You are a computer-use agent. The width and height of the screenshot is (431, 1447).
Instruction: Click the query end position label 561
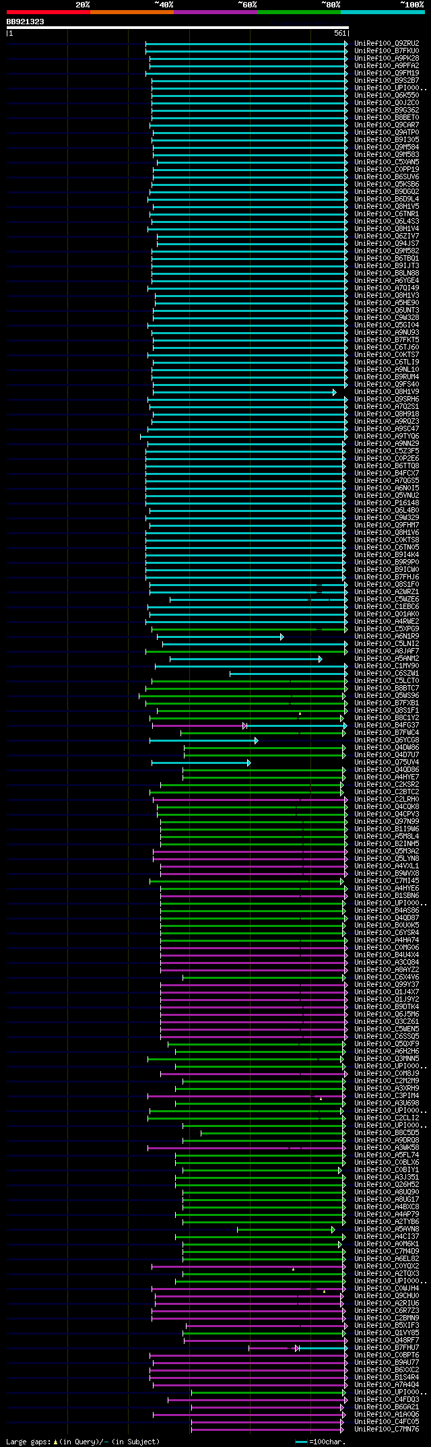(339, 33)
